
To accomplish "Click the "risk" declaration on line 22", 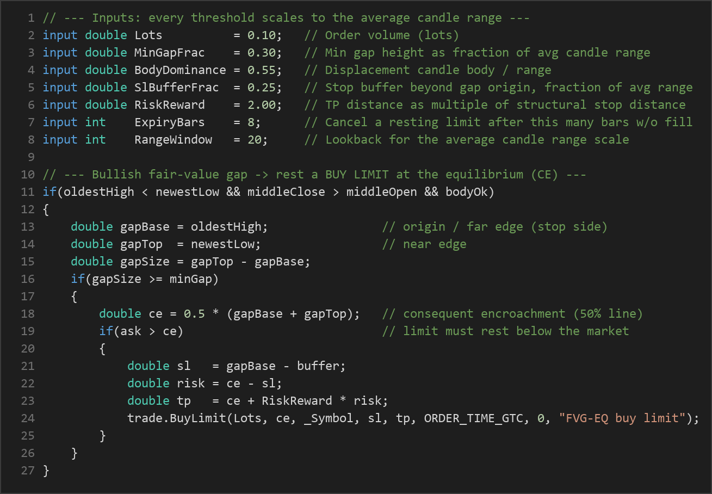I will tap(191, 384).
